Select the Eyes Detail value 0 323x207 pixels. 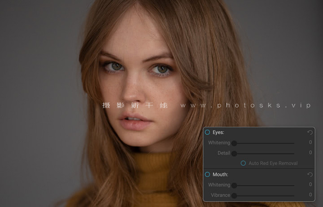point(311,153)
